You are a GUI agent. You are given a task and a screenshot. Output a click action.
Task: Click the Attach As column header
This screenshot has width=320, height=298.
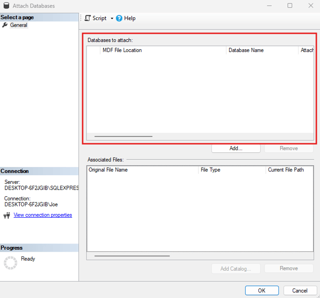307,50
